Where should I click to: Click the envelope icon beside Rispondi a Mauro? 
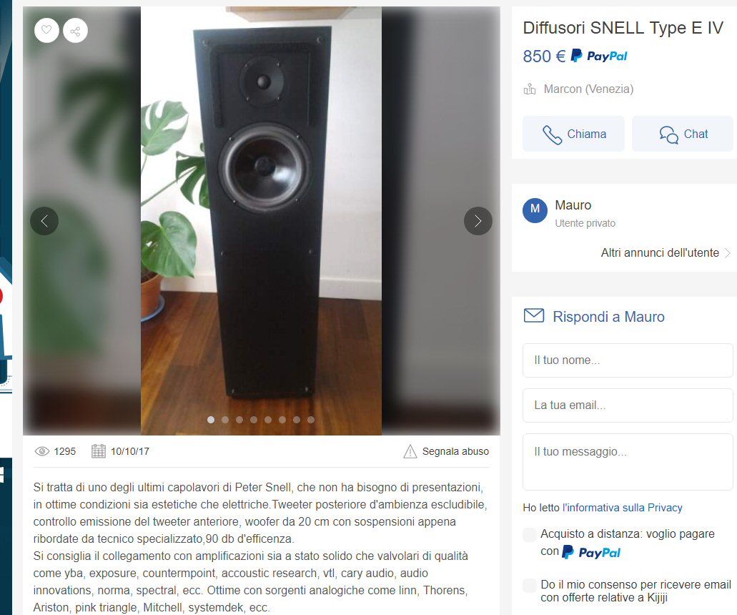(534, 315)
